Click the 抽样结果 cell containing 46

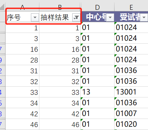tap(60, 124)
